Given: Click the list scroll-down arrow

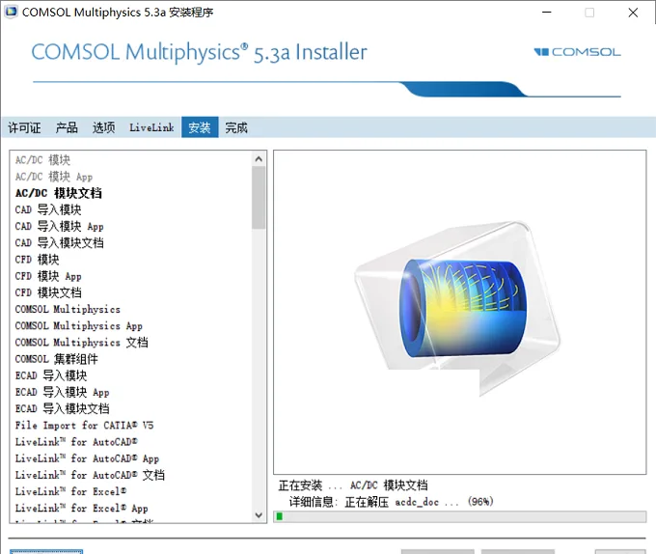Looking at the screenshot, I should (x=259, y=515).
